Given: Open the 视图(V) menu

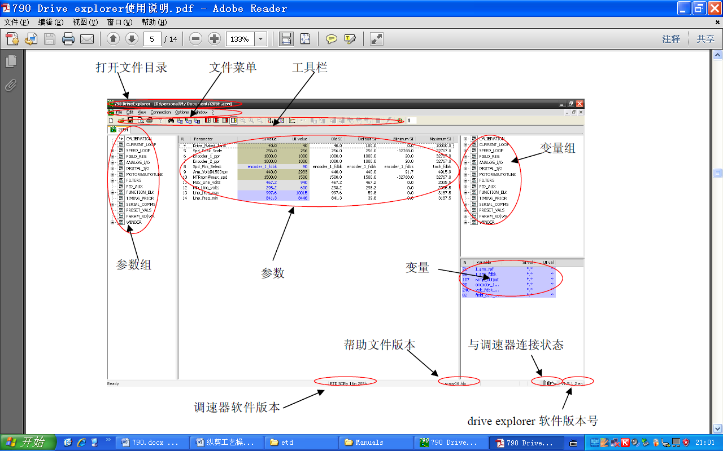Looking at the screenshot, I should coord(85,23).
